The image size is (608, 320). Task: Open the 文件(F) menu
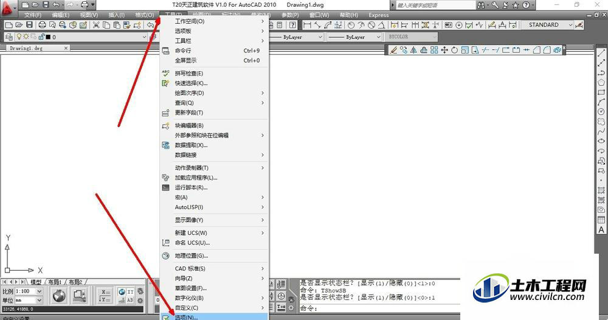33,15
